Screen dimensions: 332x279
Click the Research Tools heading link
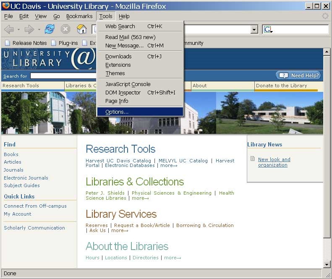pyautogui.click(x=120, y=149)
